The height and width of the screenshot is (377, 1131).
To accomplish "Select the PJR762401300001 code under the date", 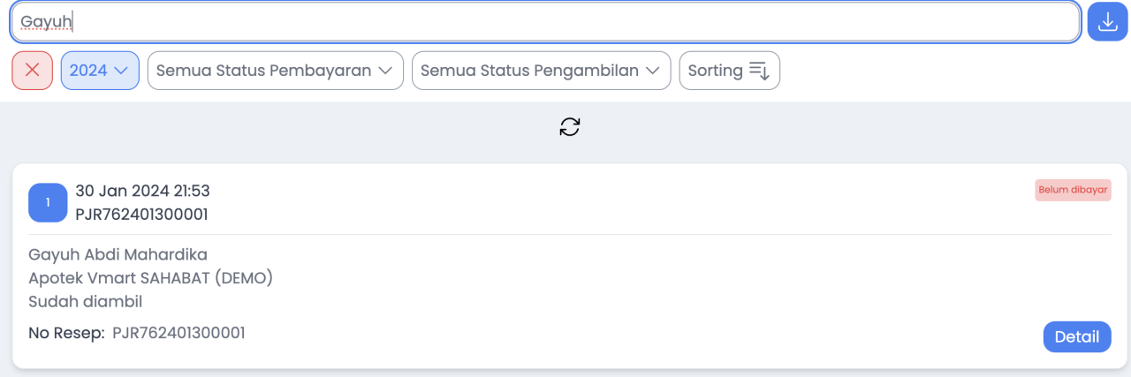I will [141, 214].
